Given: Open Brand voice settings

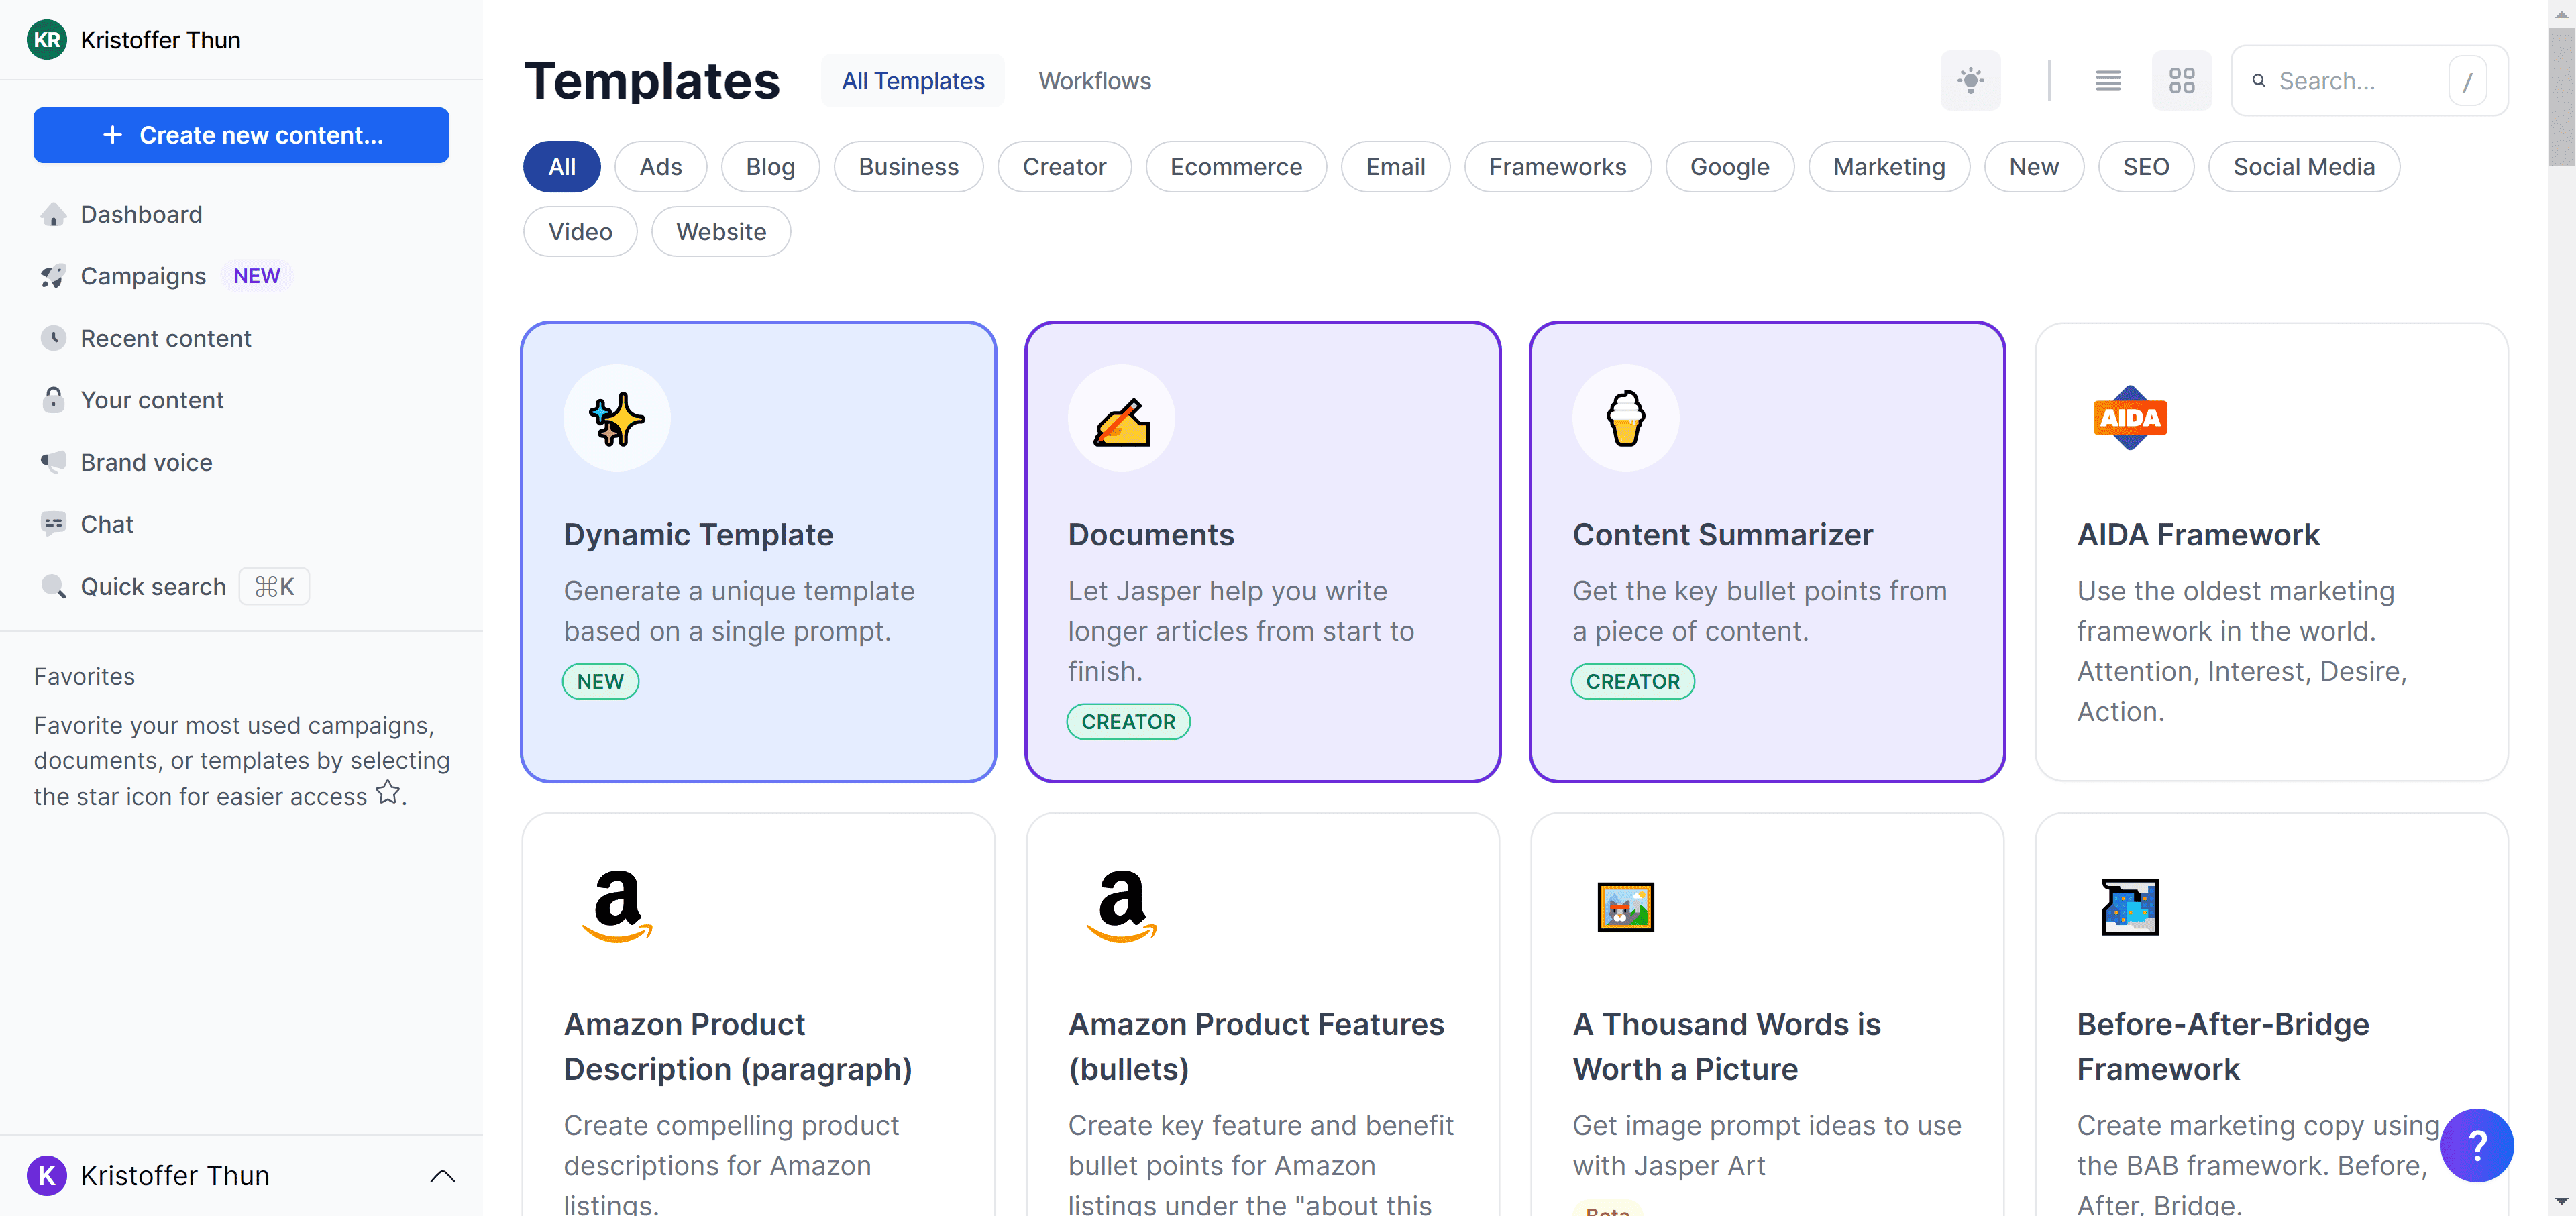Looking at the screenshot, I should pyautogui.click(x=146, y=462).
